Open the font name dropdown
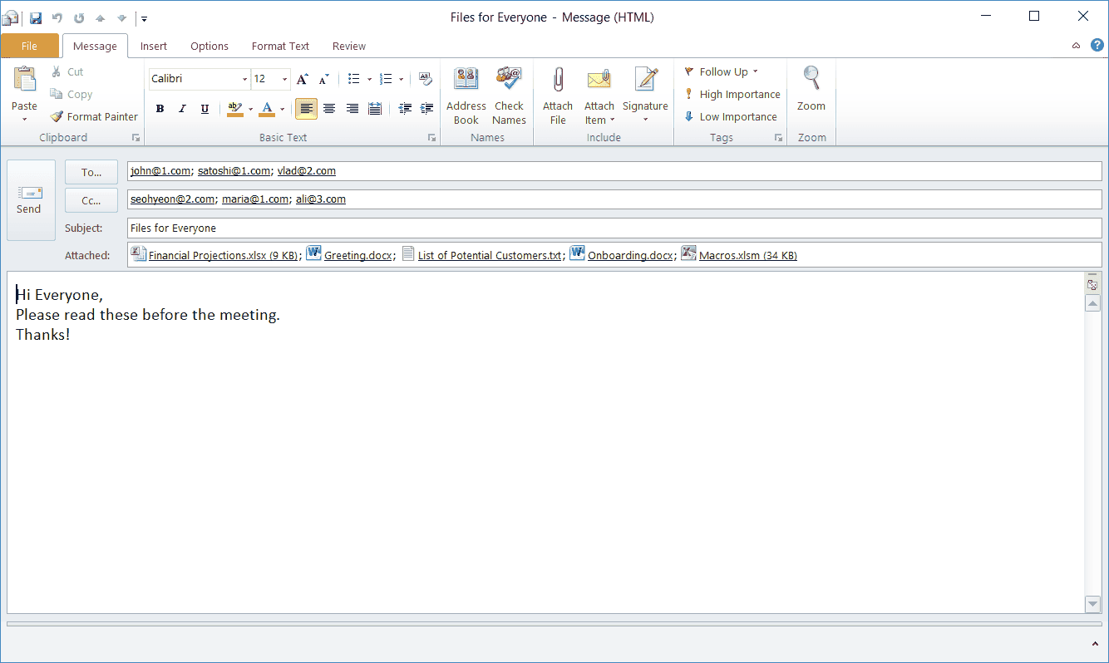The height and width of the screenshot is (663, 1109). 244,78
